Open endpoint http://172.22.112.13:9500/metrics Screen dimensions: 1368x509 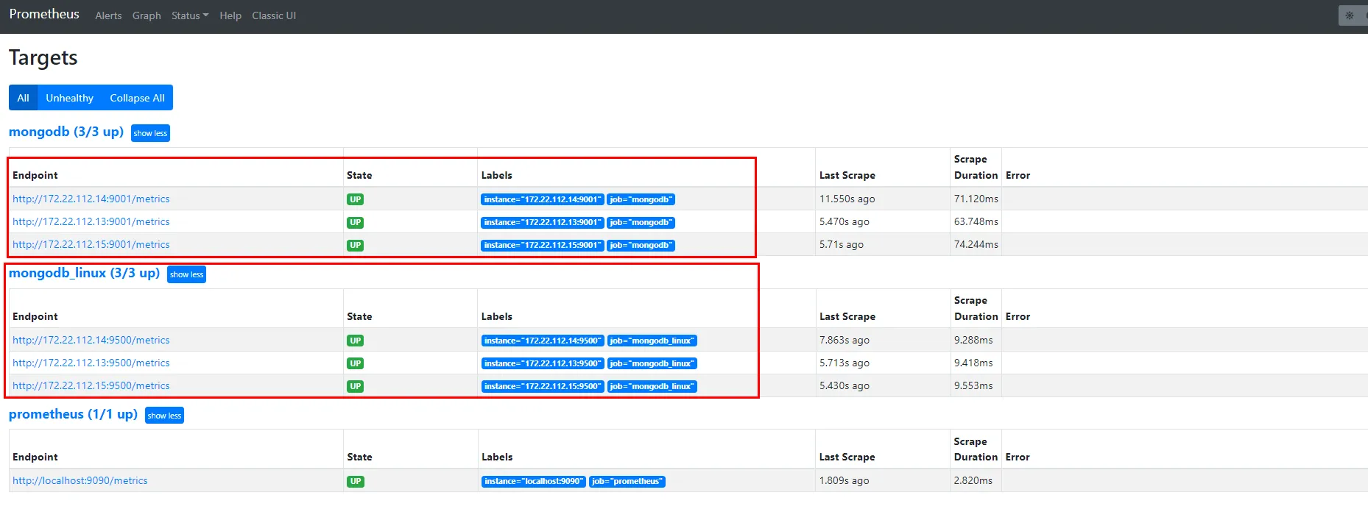[x=91, y=363]
